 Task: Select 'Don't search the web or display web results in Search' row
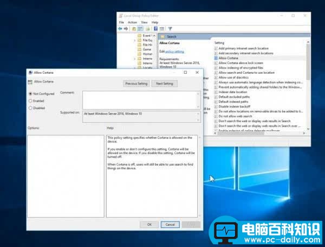(x=252, y=121)
